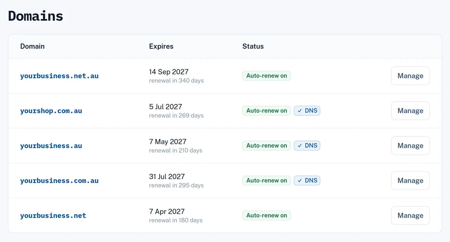
Task: Select the 5 Jul 2027 expiry date
Action: (x=166, y=107)
